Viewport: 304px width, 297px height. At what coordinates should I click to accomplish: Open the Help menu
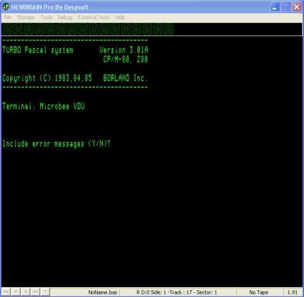click(x=120, y=18)
